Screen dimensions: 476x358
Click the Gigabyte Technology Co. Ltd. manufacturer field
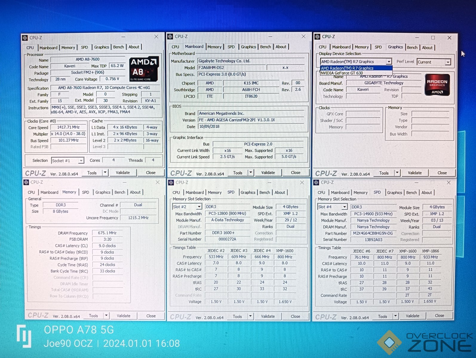click(251, 61)
